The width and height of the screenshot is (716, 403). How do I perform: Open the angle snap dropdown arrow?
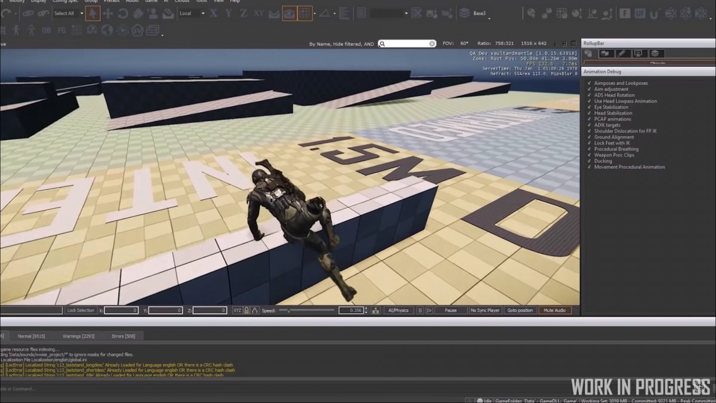click(335, 13)
